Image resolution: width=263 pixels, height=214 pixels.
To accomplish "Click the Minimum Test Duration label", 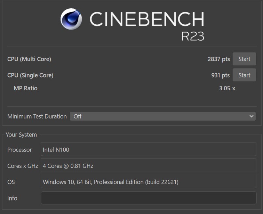I will [37, 116].
